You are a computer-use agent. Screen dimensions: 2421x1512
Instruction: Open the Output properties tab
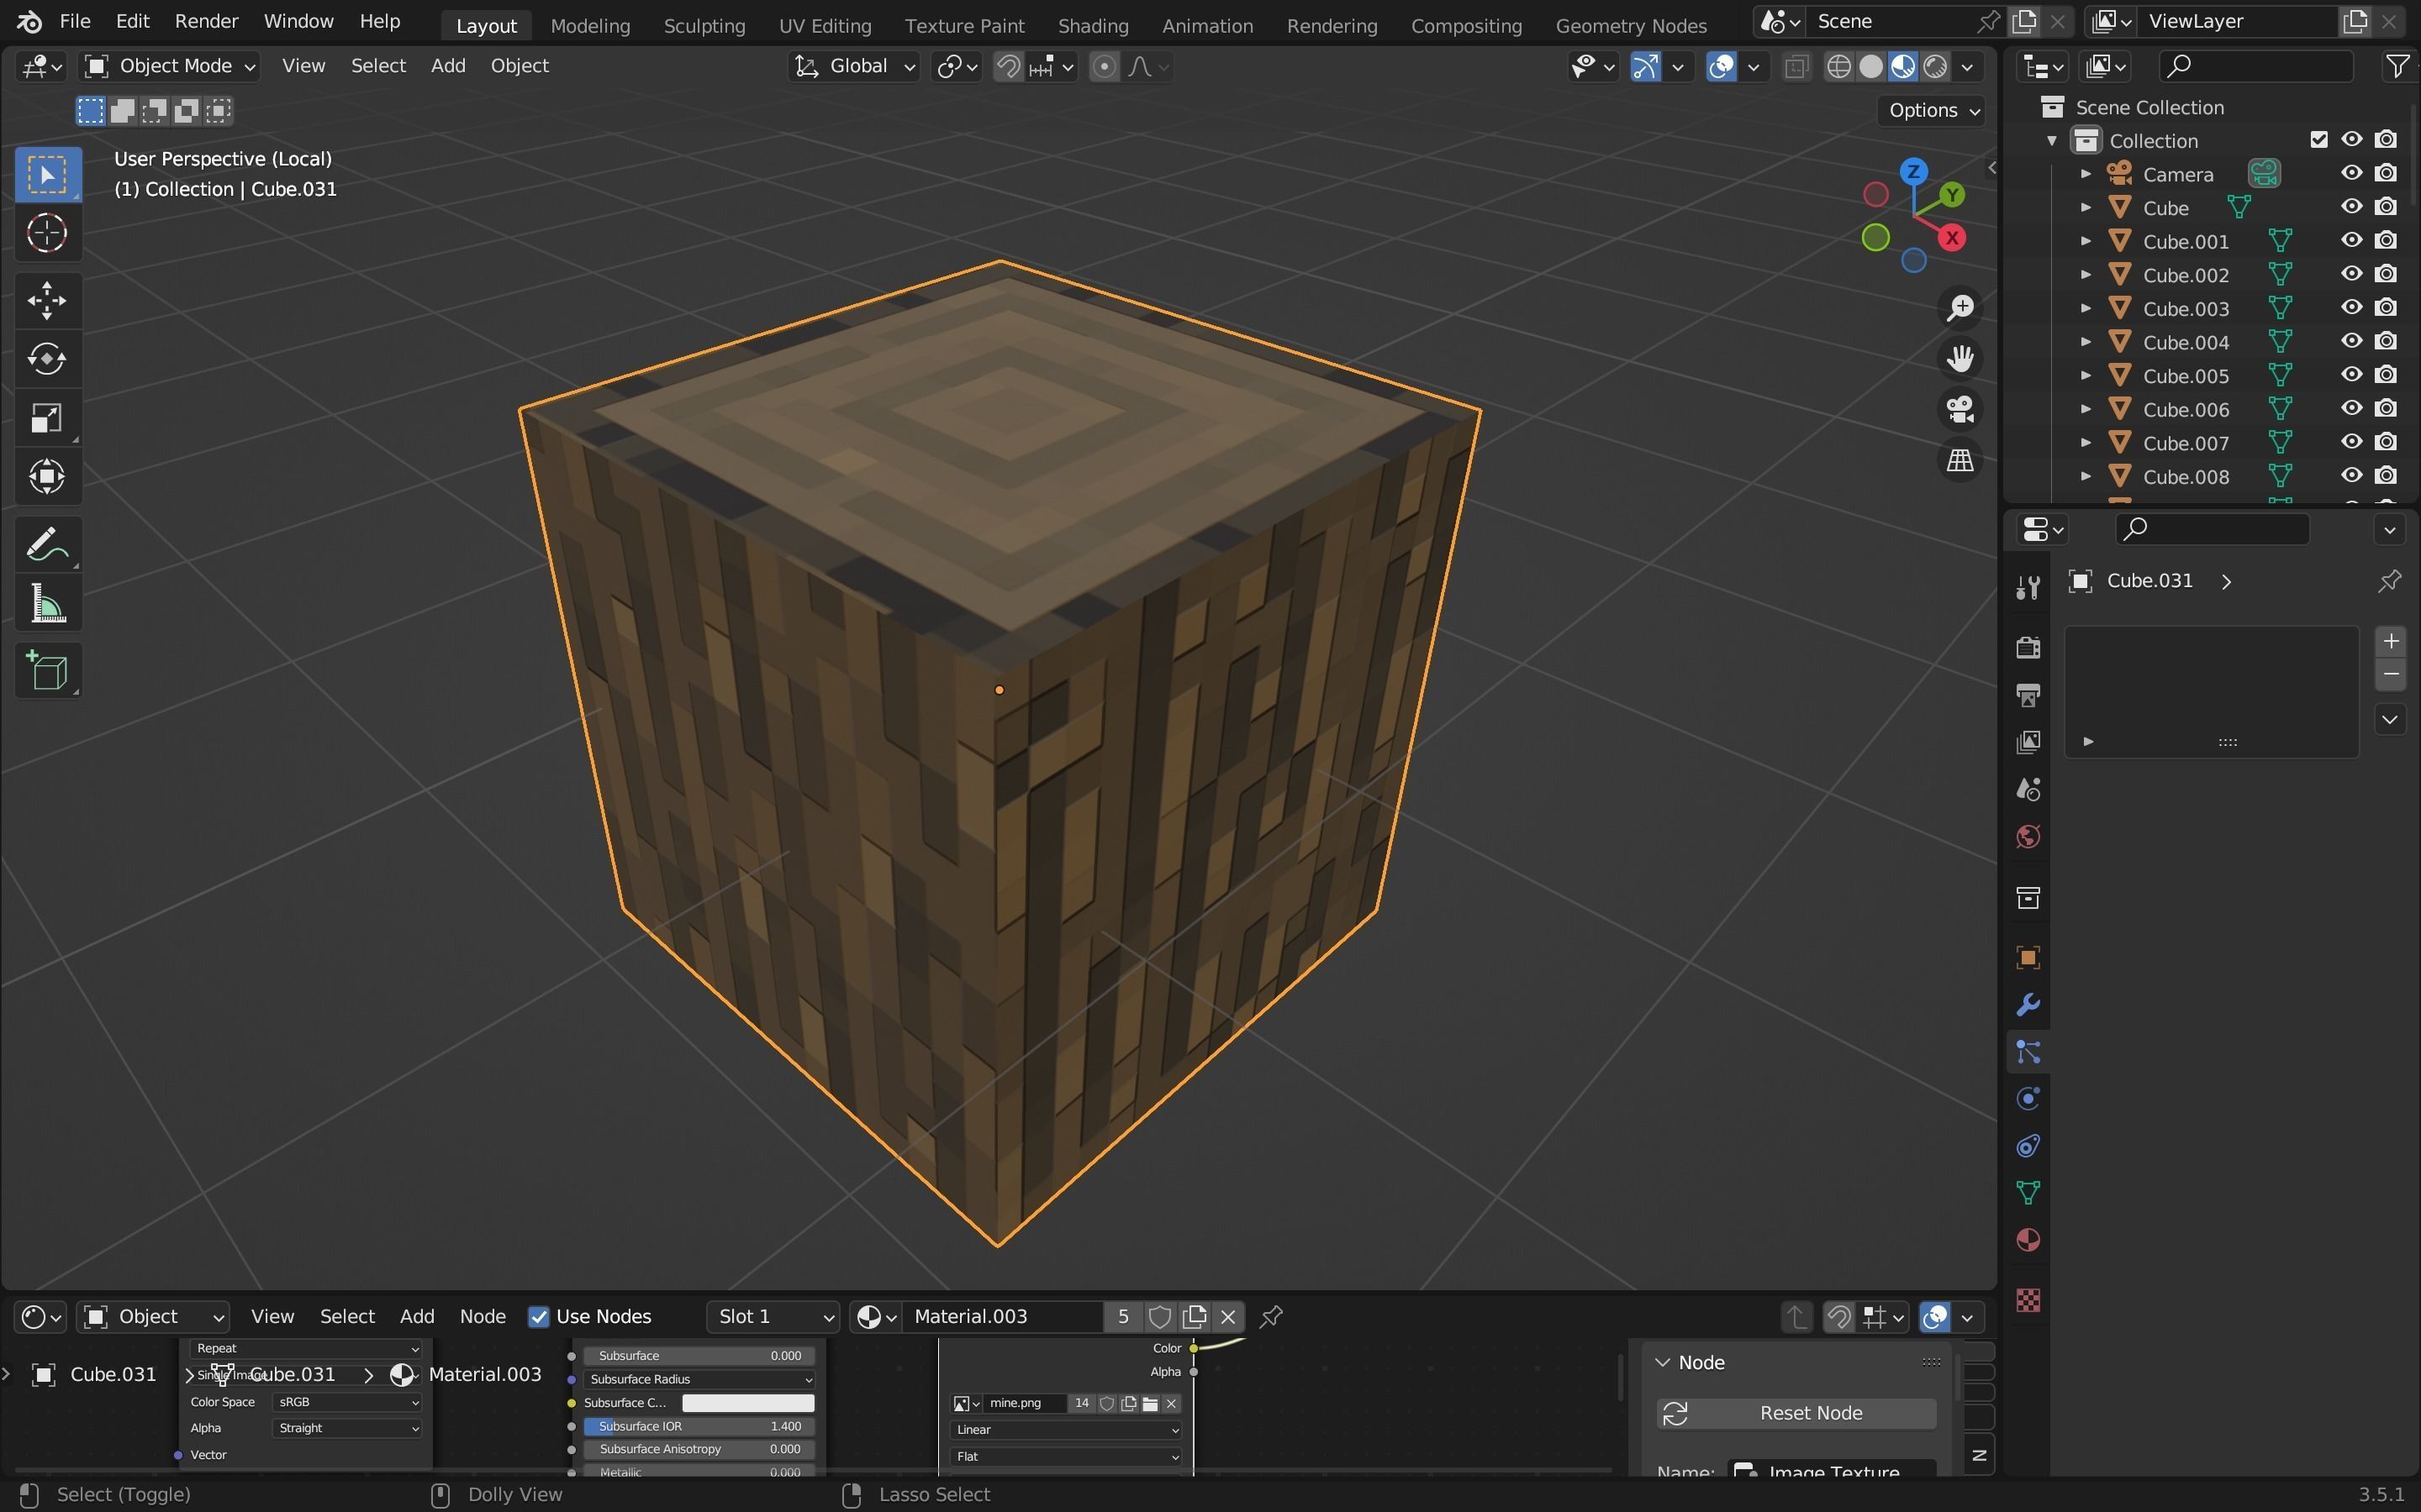coord(2028,695)
